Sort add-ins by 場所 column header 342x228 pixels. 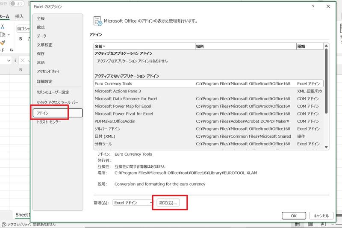(245, 46)
